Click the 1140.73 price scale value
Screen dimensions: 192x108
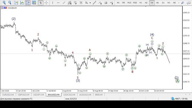click(186, 82)
